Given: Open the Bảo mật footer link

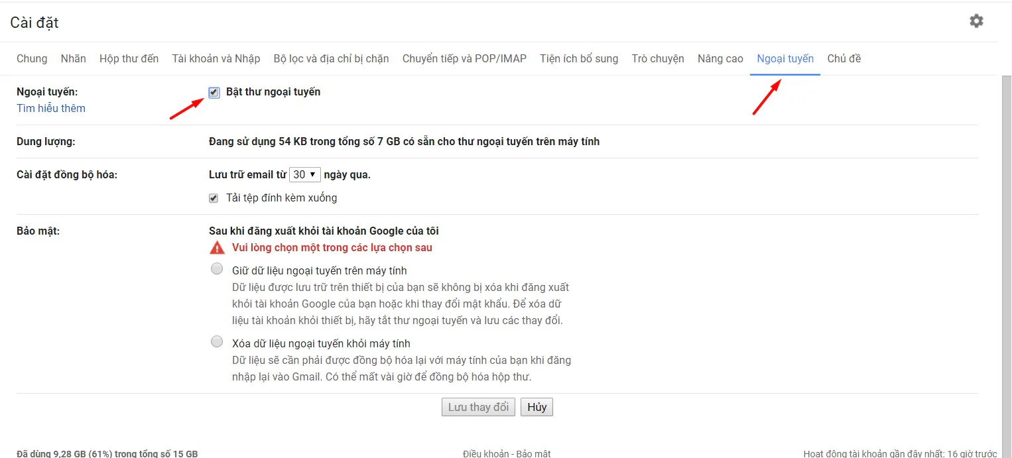Looking at the screenshot, I should pos(534,454).
